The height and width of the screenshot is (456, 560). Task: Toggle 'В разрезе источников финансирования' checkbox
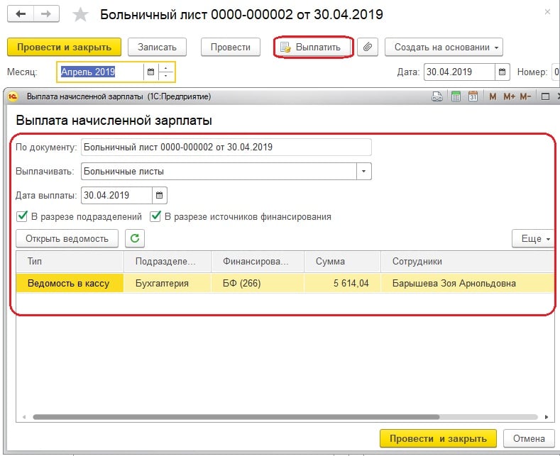click(x=155, y=217)
